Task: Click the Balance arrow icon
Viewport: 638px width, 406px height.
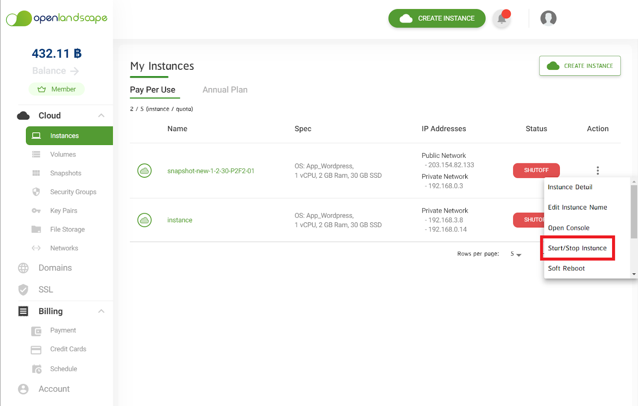Action: (x=75, y=71)
